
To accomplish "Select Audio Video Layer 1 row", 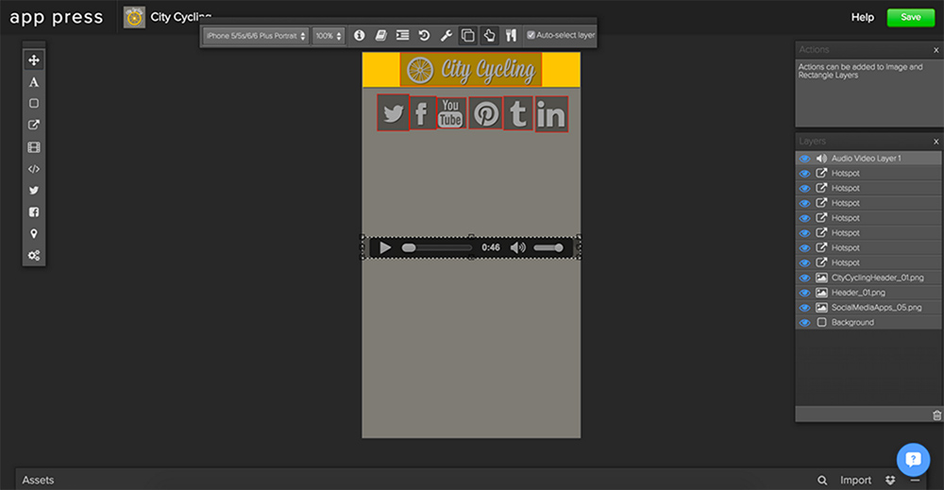I will pyautogui.click(x=868, y=159).
